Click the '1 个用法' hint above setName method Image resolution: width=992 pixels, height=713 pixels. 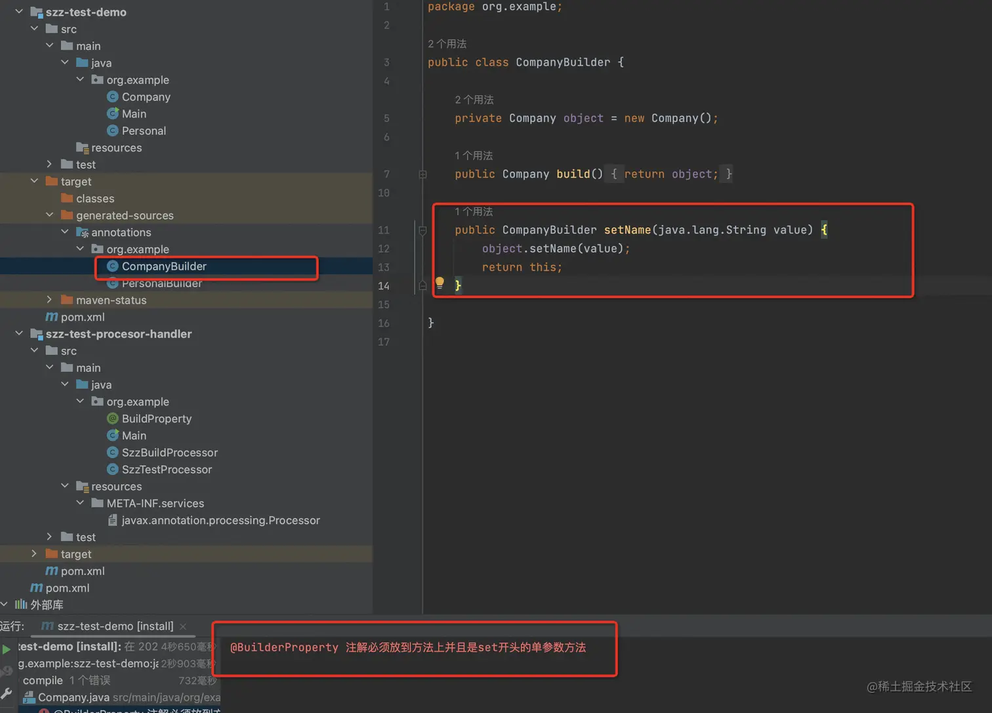pyautogui.click(x=474, y=211)
